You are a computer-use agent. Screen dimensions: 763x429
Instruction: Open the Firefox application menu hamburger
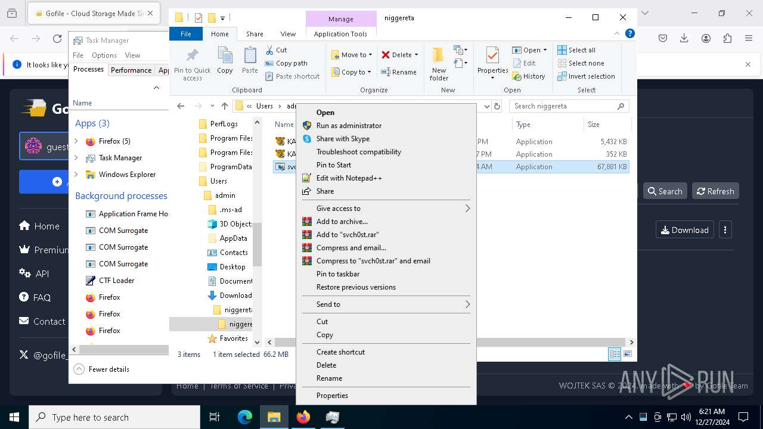(x=749, y=39)
